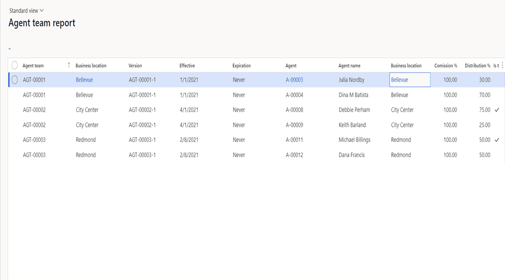Screen dimensions: 505x280
Task: Click the Effective column header
Action: tap(187, 65)
